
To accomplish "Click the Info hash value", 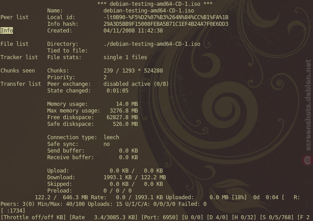I will (x=166, y=24).
